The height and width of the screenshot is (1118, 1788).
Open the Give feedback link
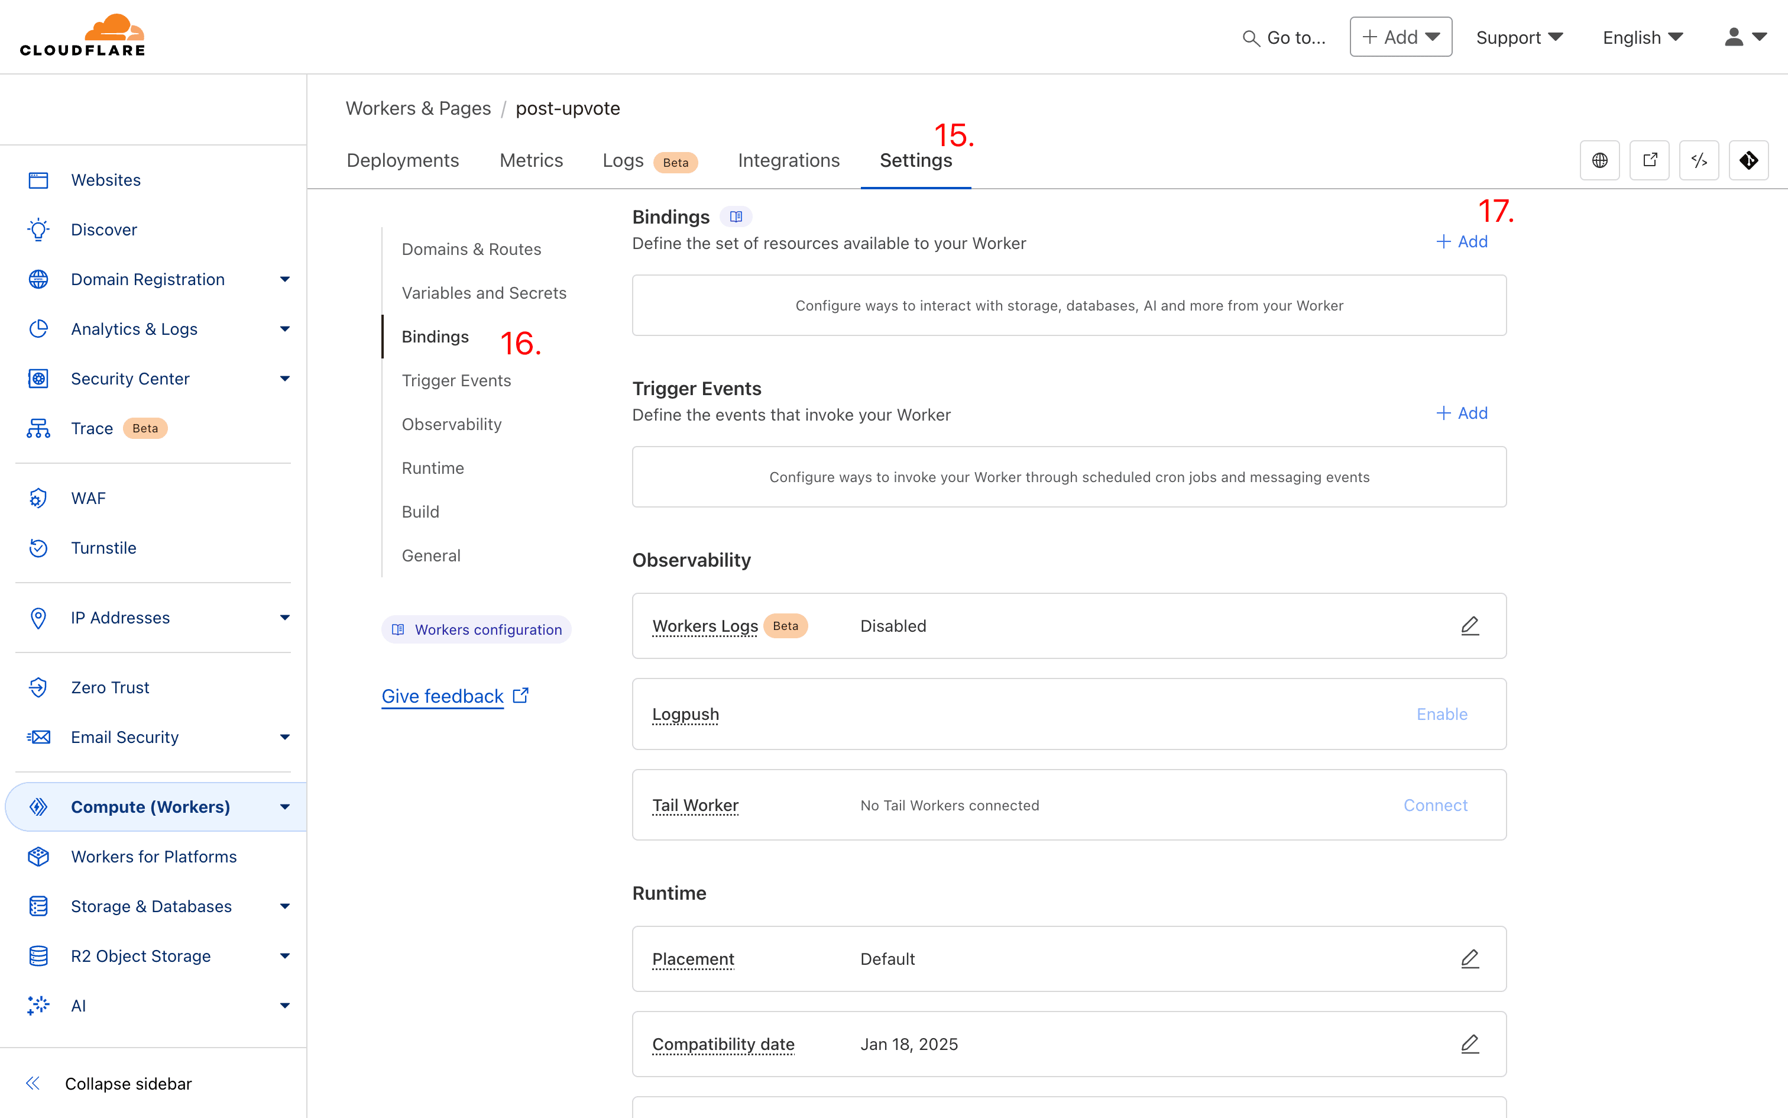455,696
